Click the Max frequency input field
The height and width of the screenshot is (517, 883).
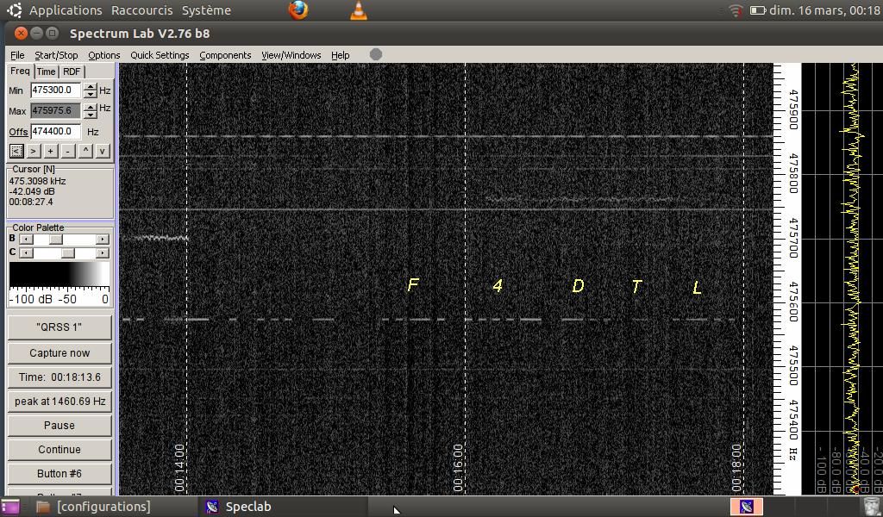pyautogui.click(x=56, y=111)
